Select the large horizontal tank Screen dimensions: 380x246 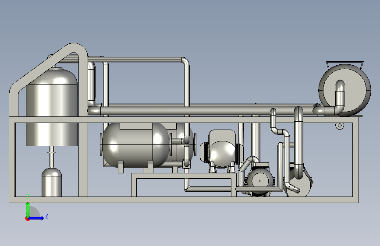(136, 145)
